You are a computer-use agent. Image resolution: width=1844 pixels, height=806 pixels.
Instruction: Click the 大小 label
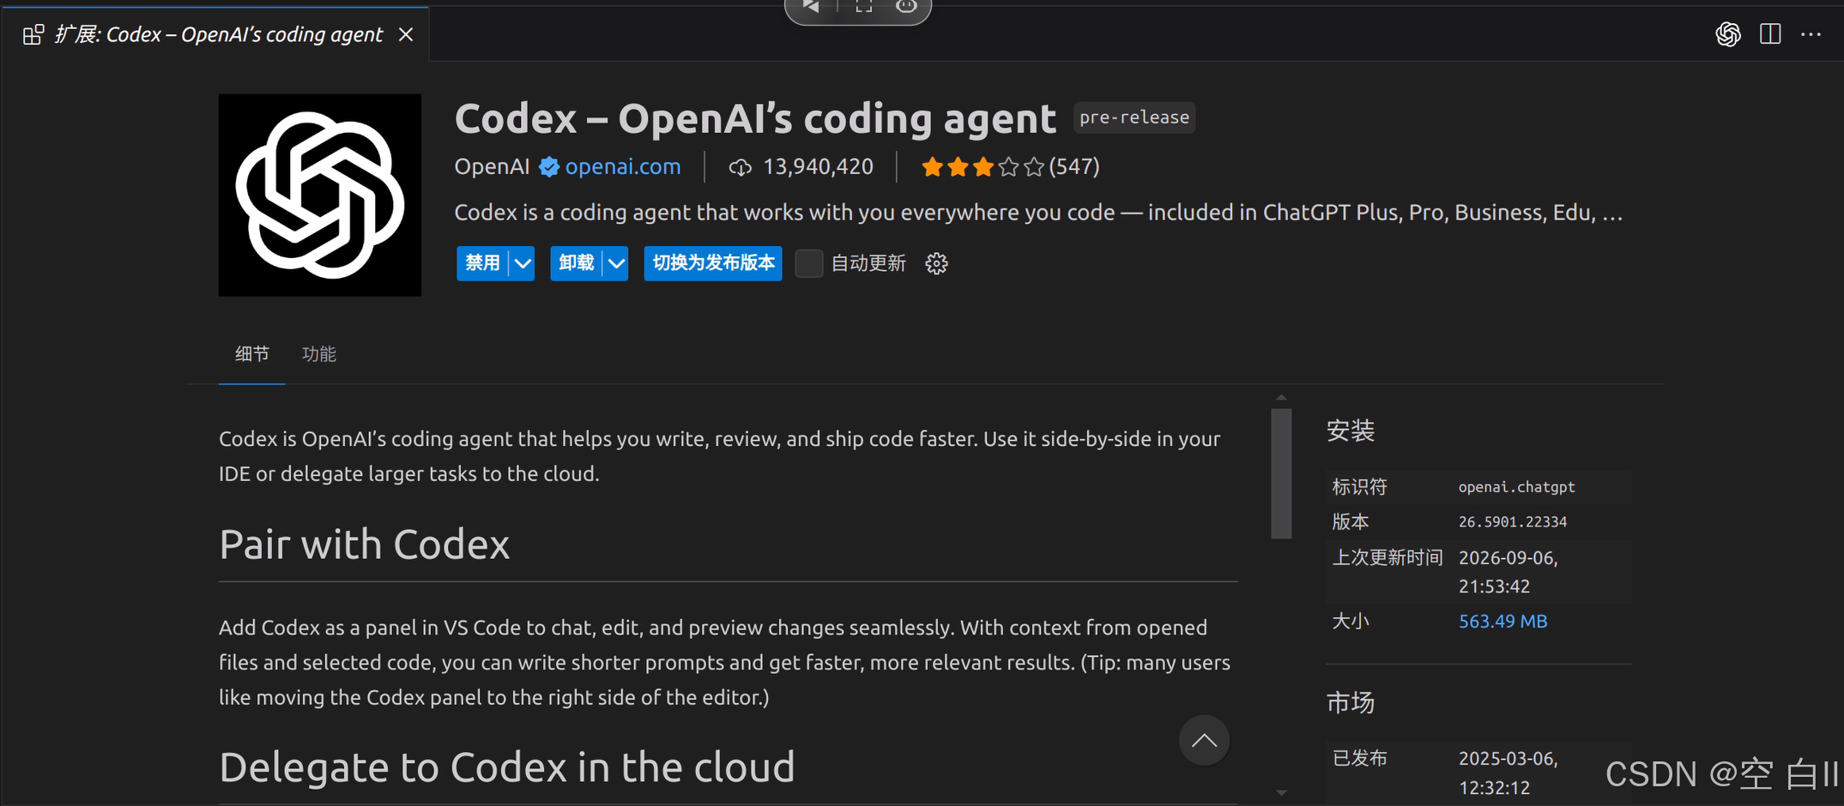point(1351,621)
